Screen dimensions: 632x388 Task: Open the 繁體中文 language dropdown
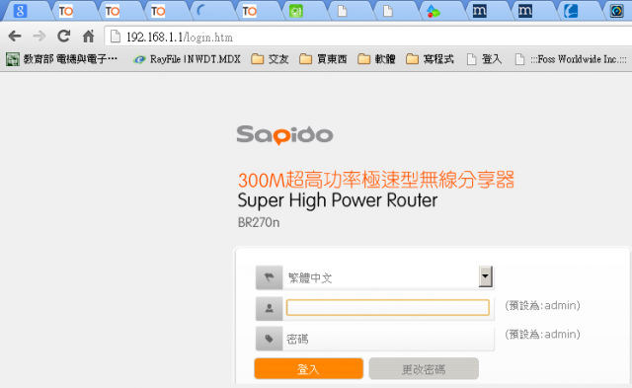[x=388, y=277]
